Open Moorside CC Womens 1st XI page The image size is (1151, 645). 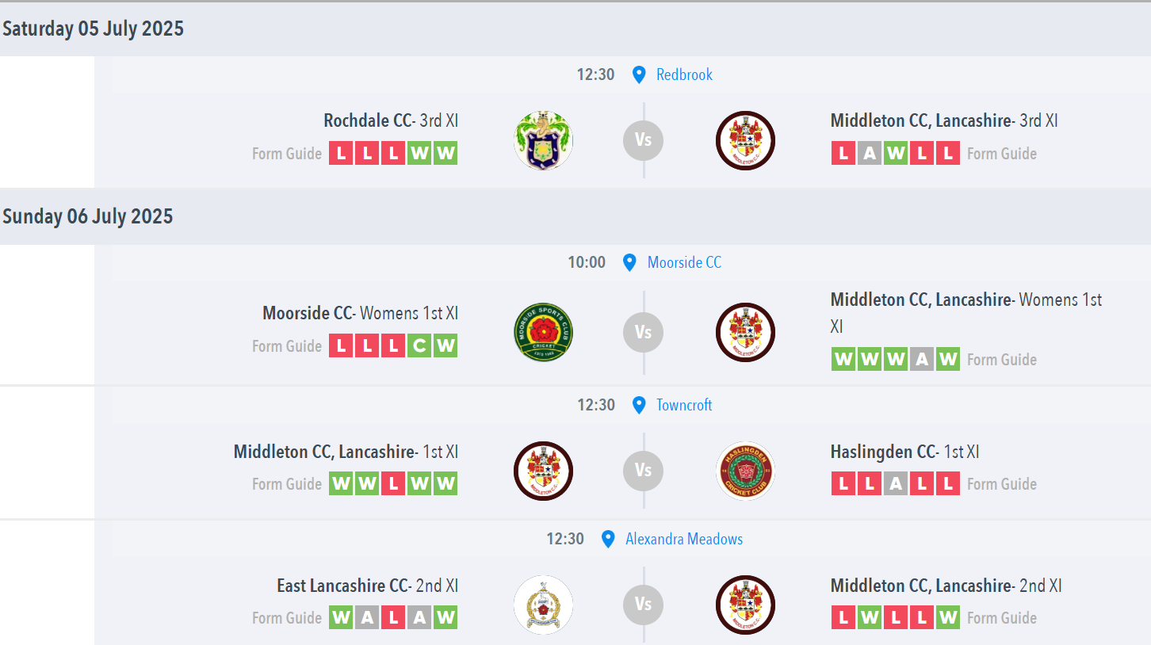360,313
